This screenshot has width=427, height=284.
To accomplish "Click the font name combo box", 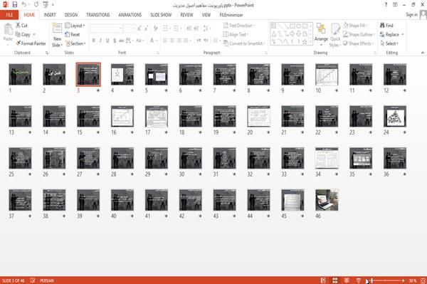I will [x=106, y=28].
